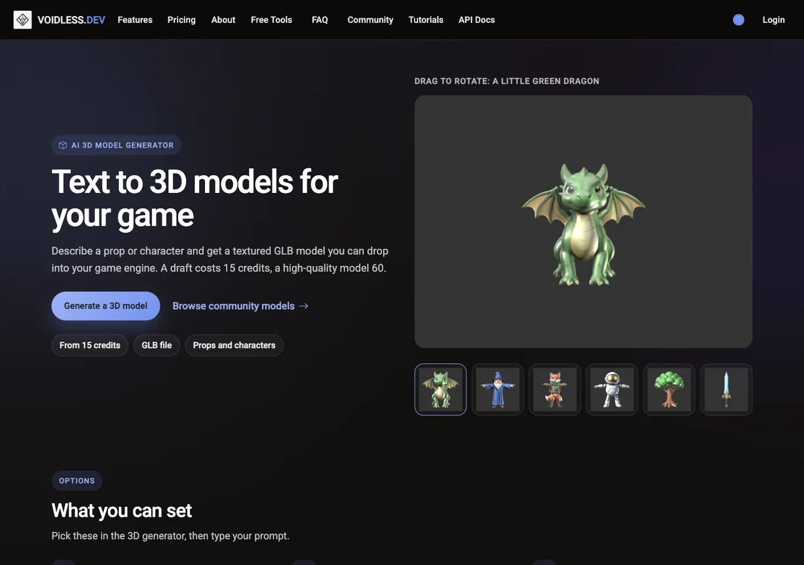Follow the Browse community models link

pyautogui.click(x=241, y=306)
